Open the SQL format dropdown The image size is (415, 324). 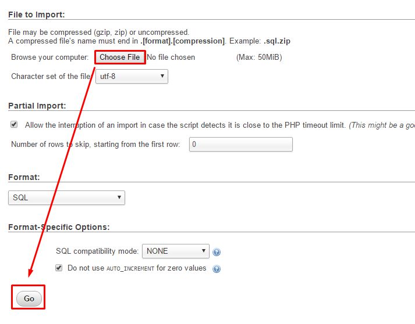click(x=66, y=198)
